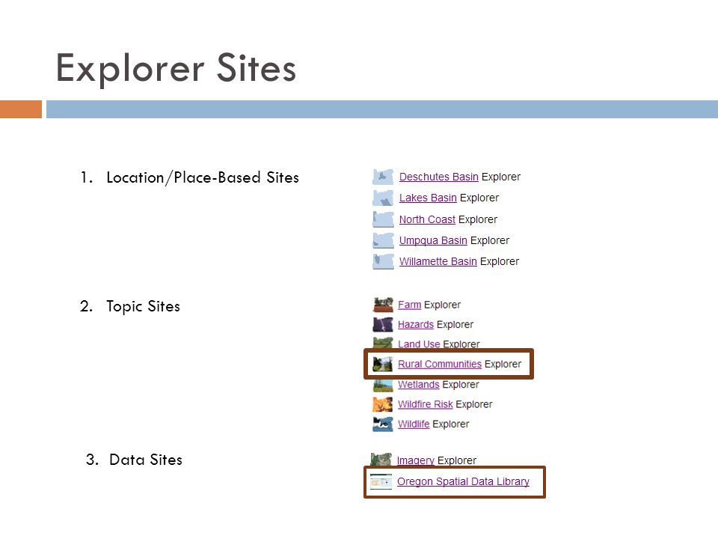The image size is (718, 539).
Task: Visit the Rural Communities link
Action: [440, 365]
